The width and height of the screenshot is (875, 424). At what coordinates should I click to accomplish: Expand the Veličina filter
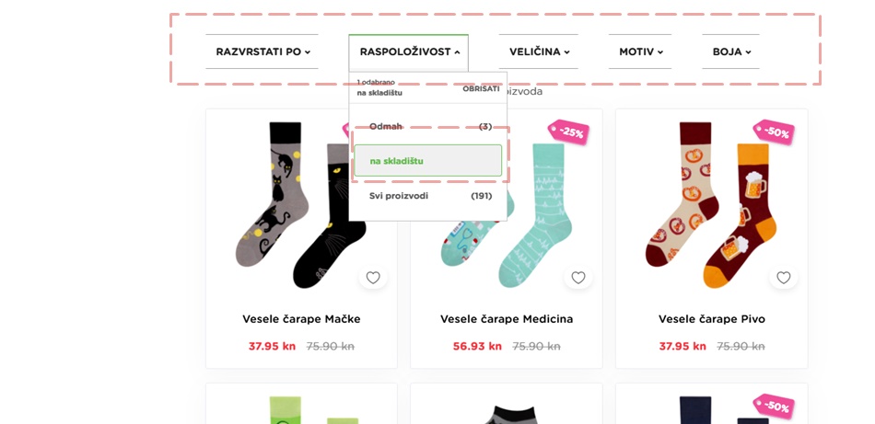[539, 52]
